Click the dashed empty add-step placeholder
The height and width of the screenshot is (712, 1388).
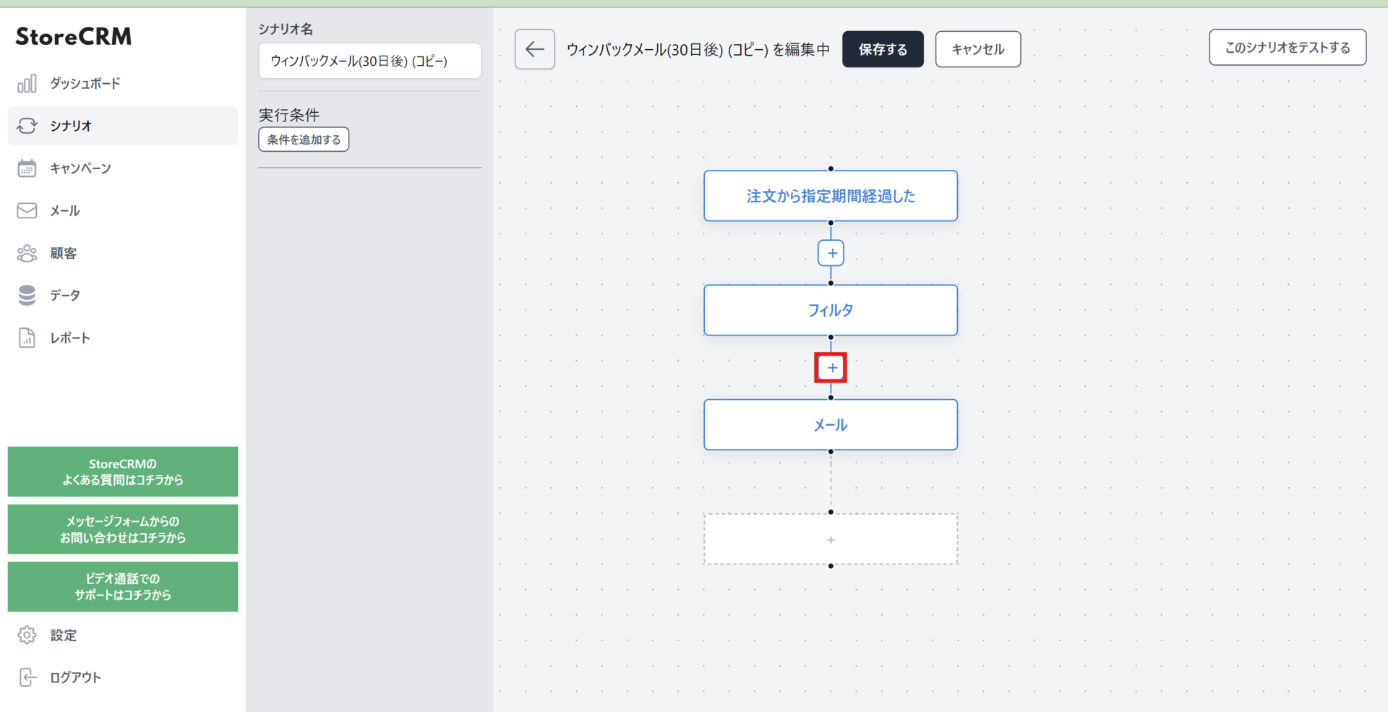(831, 539)
